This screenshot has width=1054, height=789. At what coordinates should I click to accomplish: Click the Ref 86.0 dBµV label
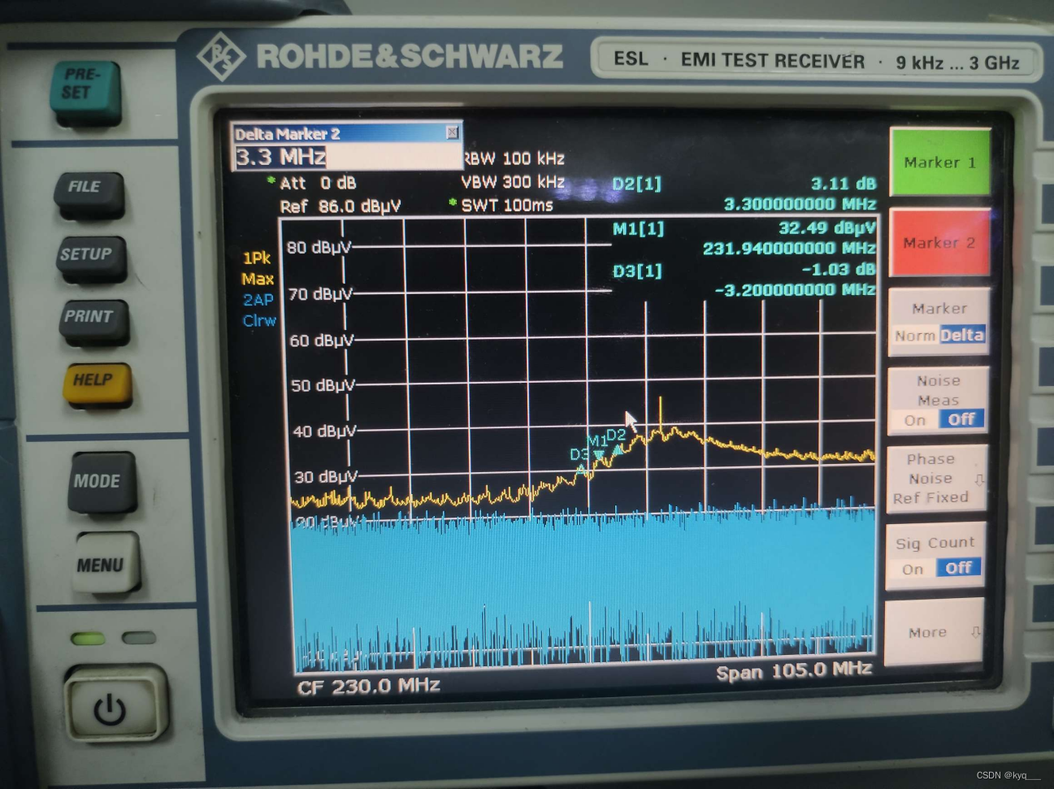tap(340, 206)
